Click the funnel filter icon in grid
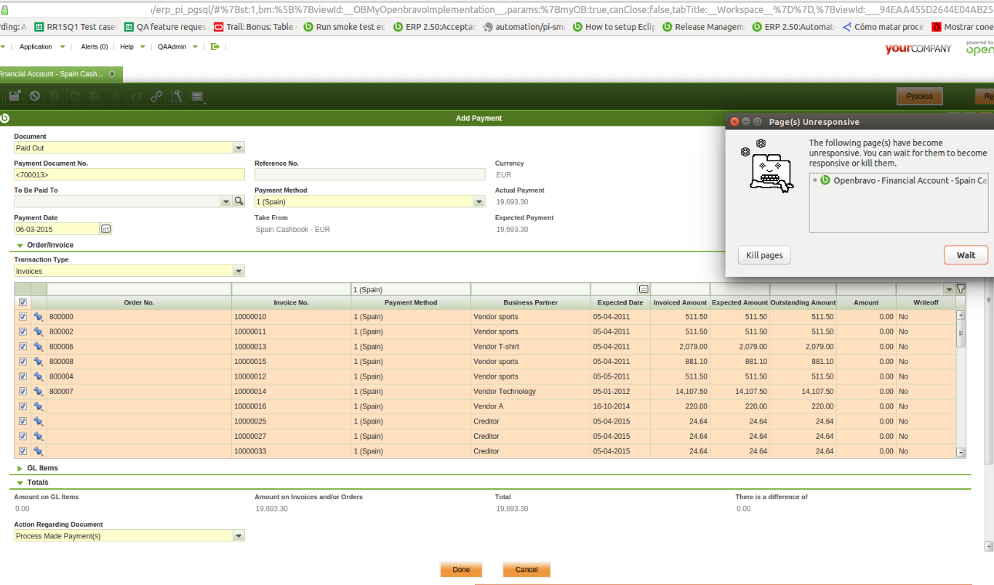Image resolution: width=994 pixels, height=585 pixels. (x=961, y=289)
